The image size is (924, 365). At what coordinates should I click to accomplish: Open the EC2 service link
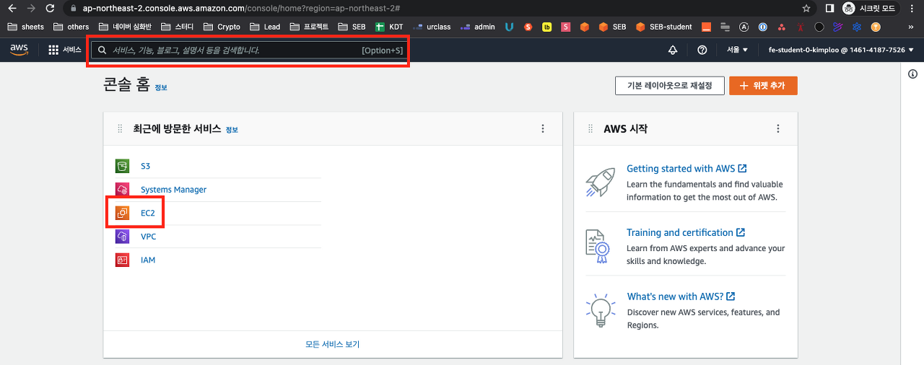pos(148,213)
